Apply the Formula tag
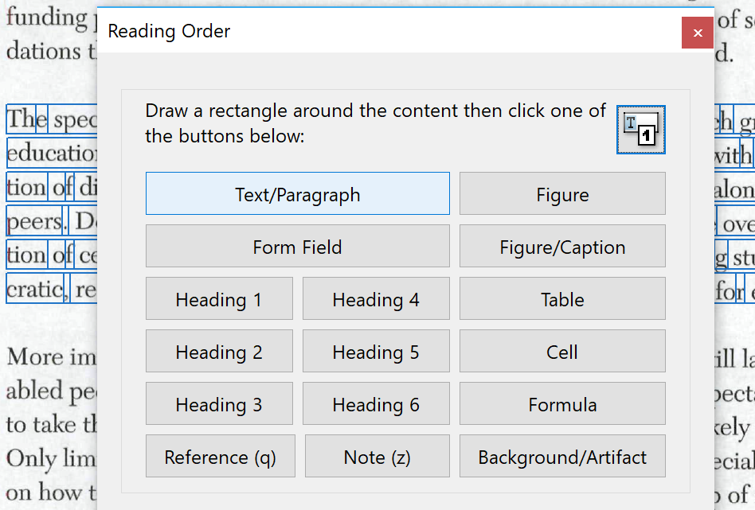 562,403
